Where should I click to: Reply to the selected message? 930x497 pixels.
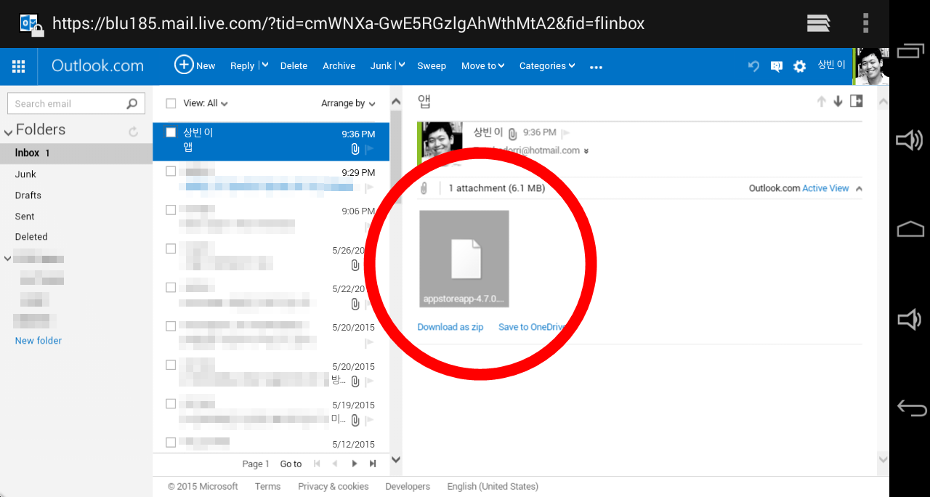coord(242,65)
